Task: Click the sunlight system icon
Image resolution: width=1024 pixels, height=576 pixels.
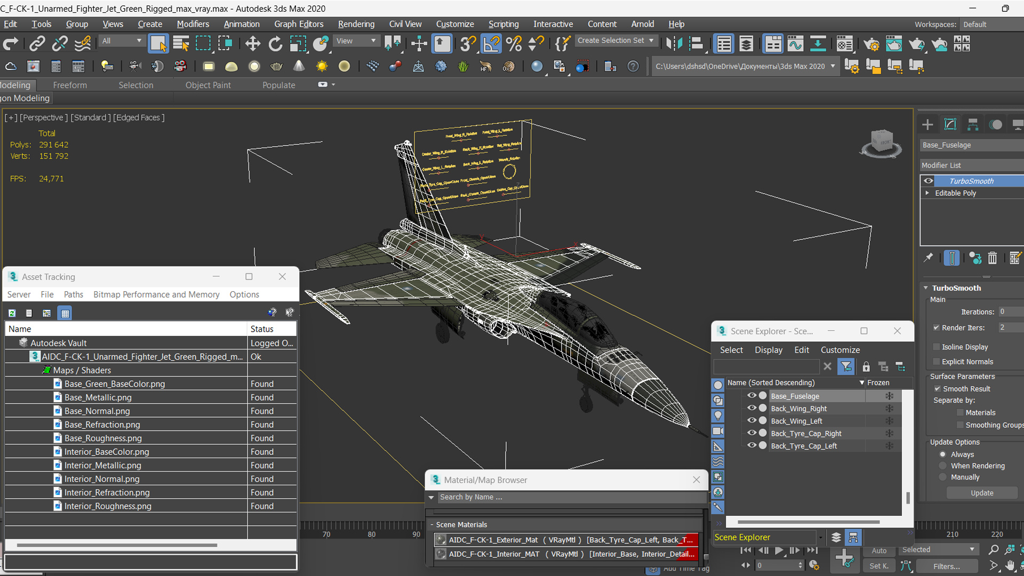Action: click(x=322, y=66)
